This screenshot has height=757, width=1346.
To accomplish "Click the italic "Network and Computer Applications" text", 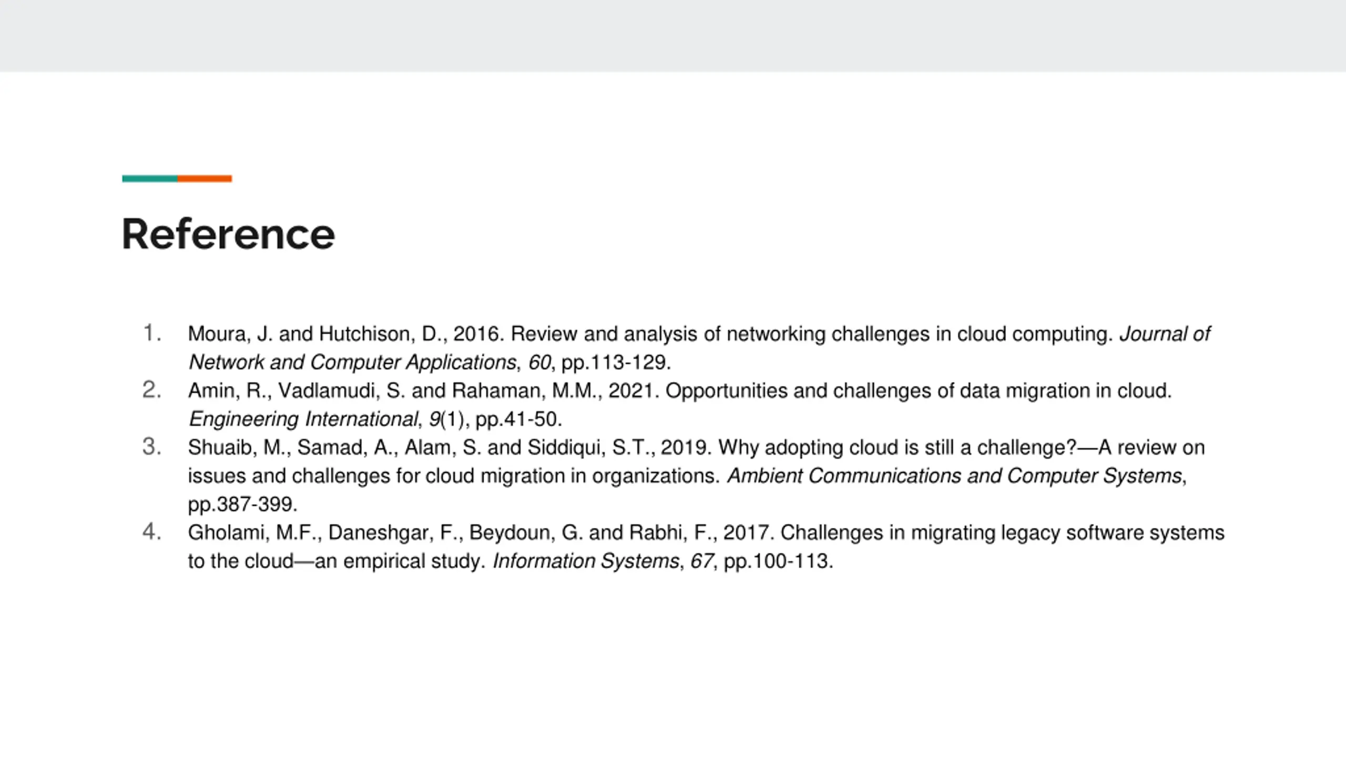I will tap(352, 362).
